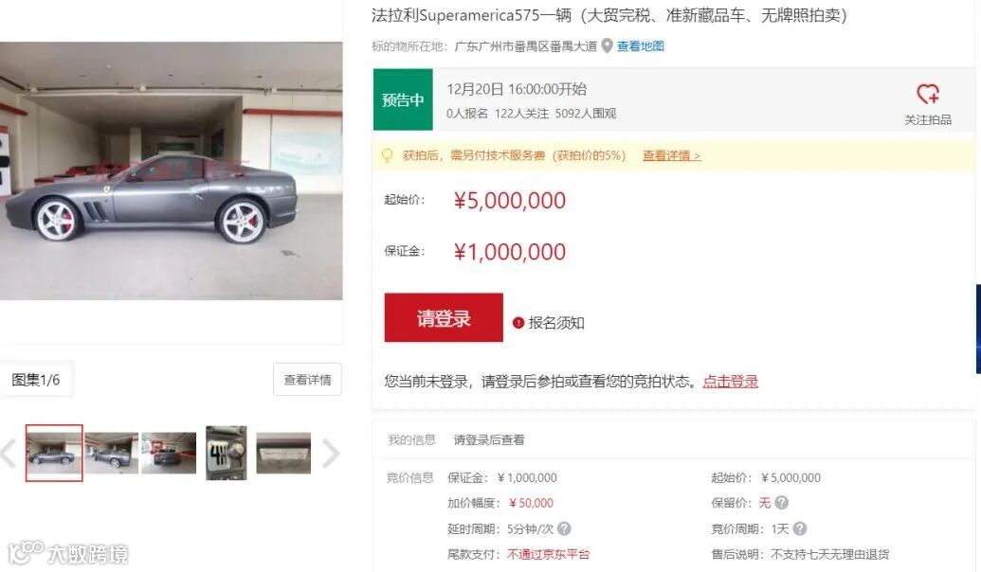The width and height of the screenshot is (981, 572).
Task: Open the 查看地图 map link
Action: pyautogui.click(x=640, y=45)
